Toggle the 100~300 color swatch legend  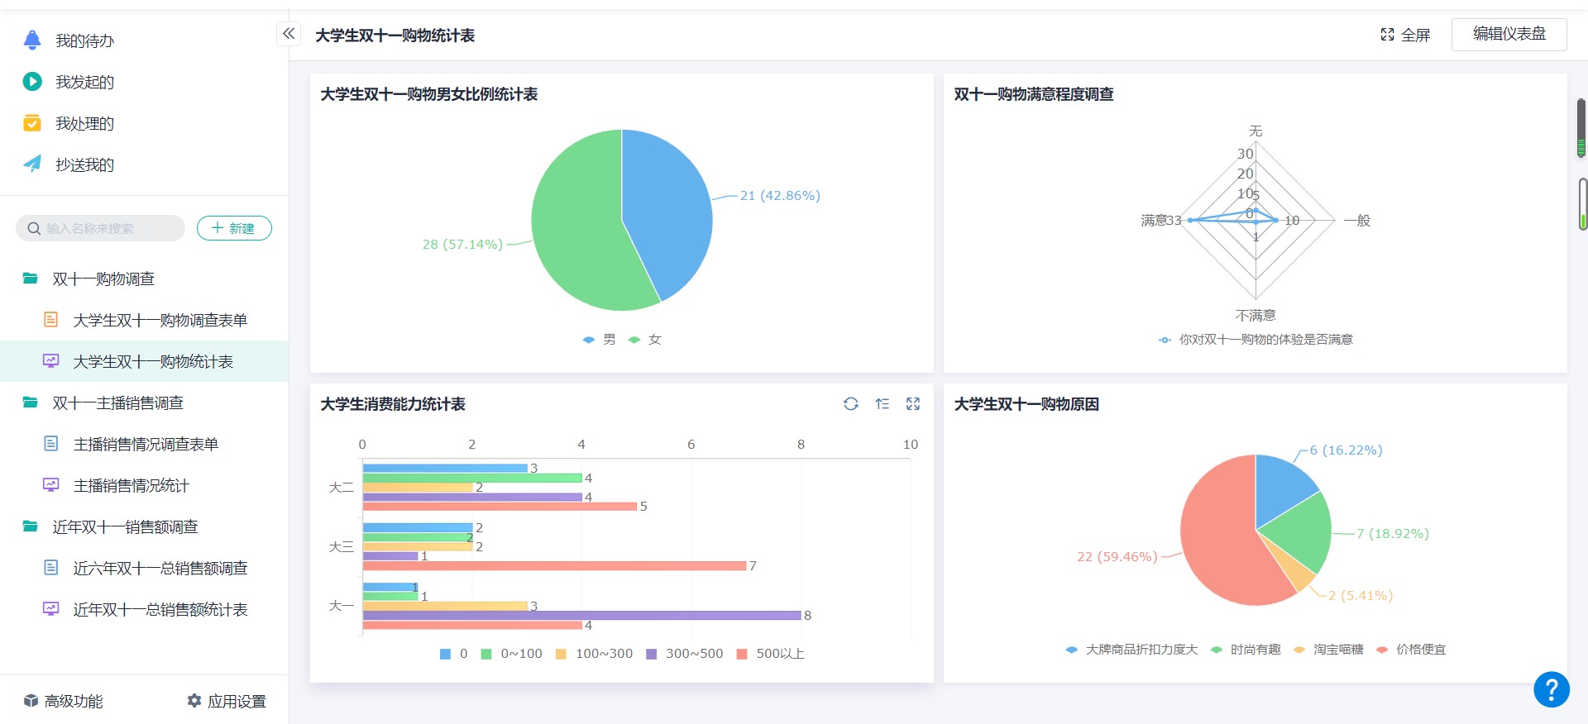(595, 654)
